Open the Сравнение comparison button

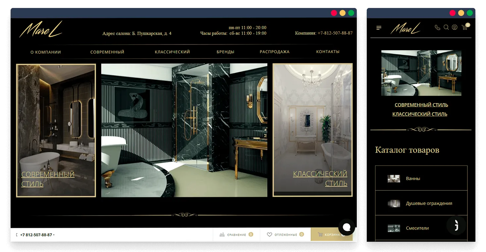pos(236,235)
